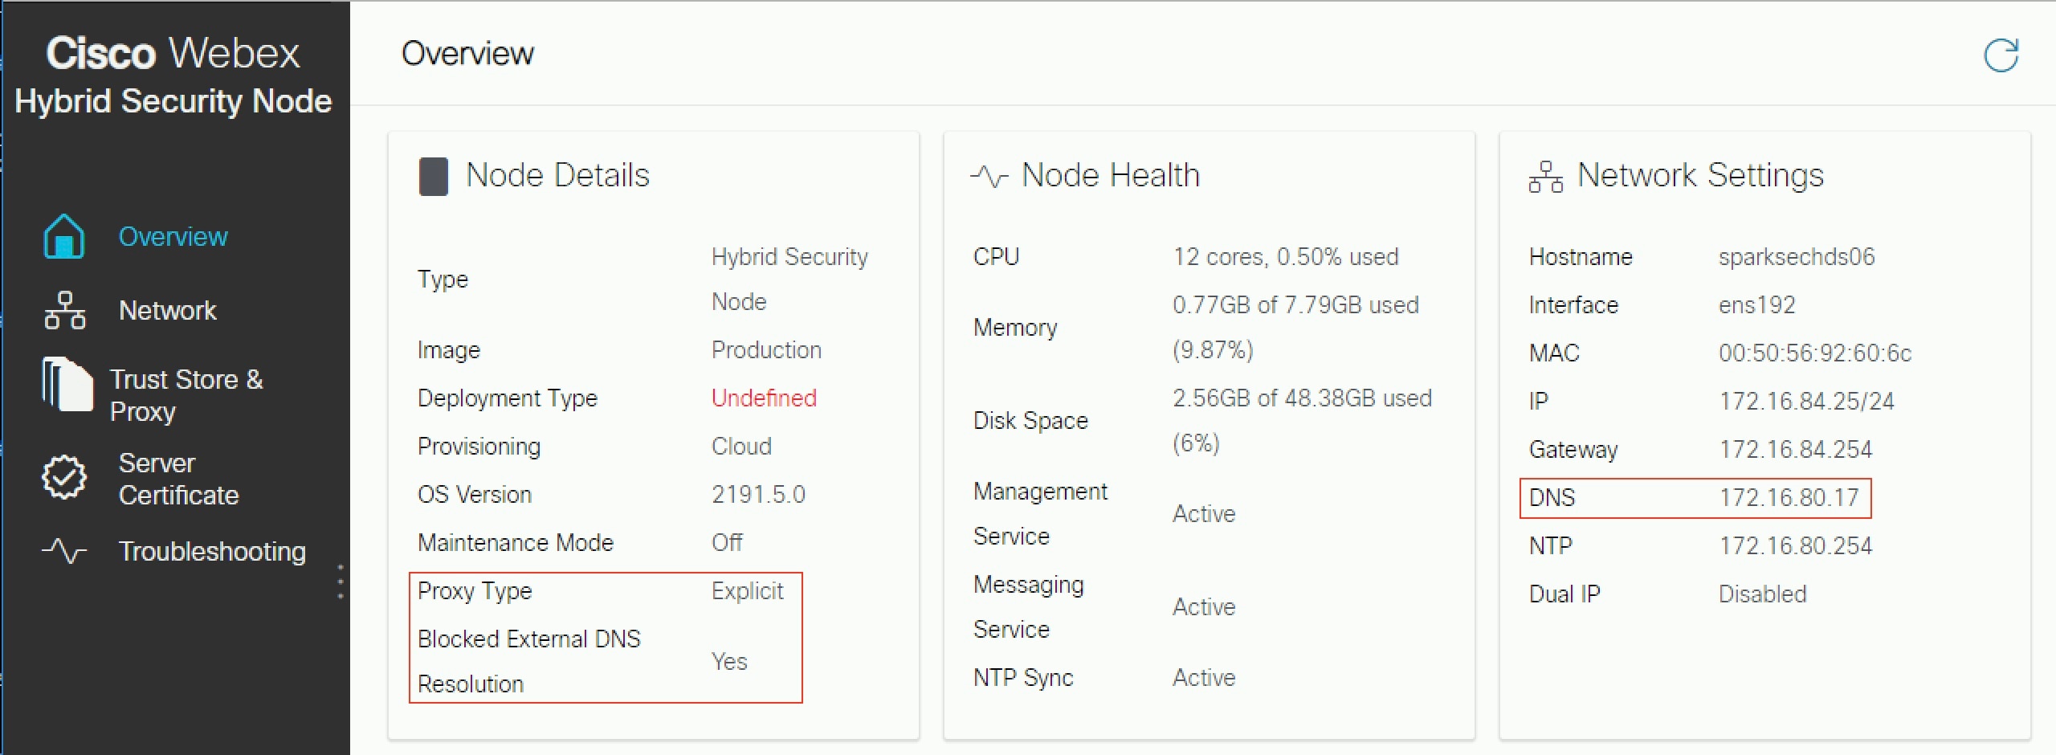Screen dimensions: 2056x755
Task: Click the Trust Store & Proxy documents icon
Action: click(x=67, y=384)
